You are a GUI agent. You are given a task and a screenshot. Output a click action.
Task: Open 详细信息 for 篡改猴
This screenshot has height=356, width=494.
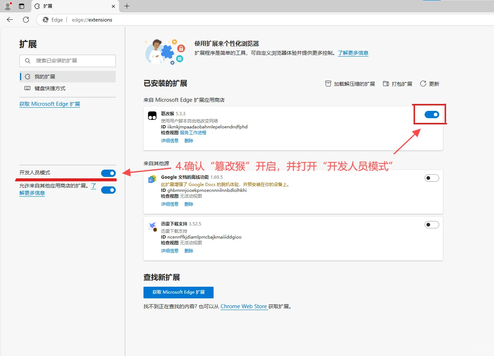click(x=170, y=141)
